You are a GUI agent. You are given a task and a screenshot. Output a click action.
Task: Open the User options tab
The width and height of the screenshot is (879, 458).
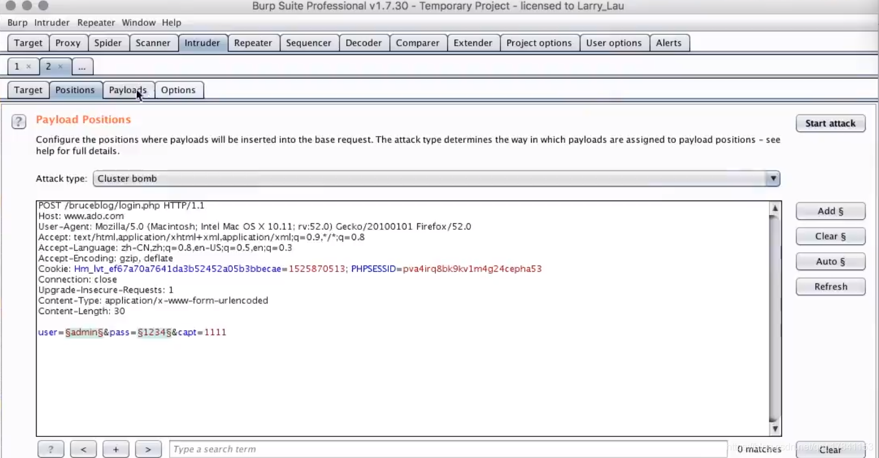(x=614, y=43)
